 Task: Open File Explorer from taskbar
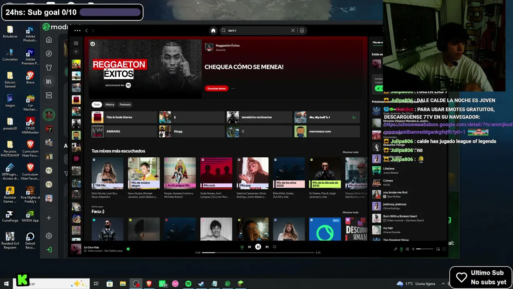123,284
